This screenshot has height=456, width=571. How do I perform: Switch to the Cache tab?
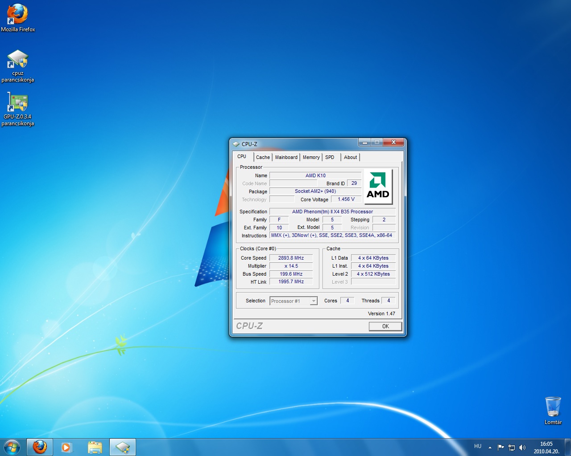263,157
